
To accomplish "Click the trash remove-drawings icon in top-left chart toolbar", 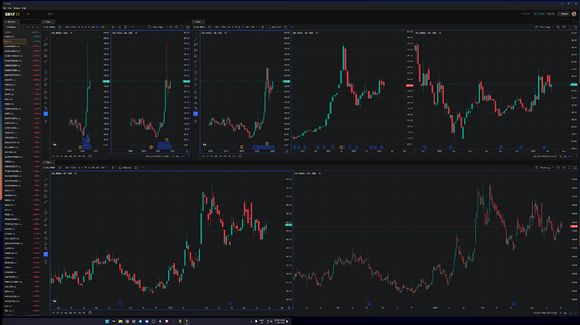I will pos(46,121).
